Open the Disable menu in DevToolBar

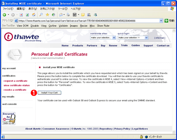[35, 26]
